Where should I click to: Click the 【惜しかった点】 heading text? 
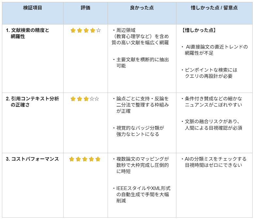click(199, 30)
